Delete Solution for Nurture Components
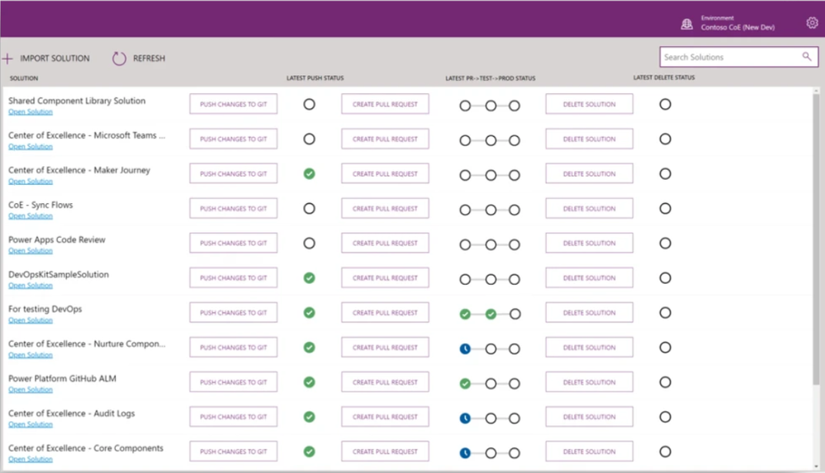 [590, 348]
